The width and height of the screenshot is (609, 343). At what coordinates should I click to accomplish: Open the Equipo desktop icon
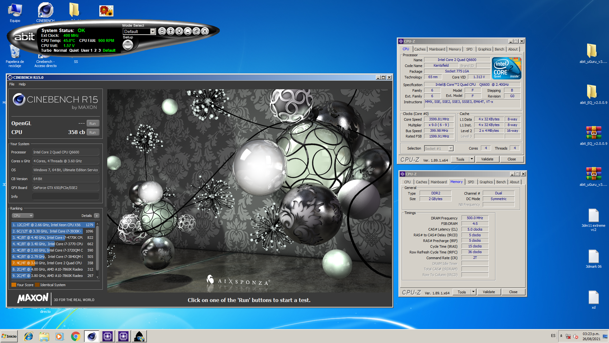15,13
